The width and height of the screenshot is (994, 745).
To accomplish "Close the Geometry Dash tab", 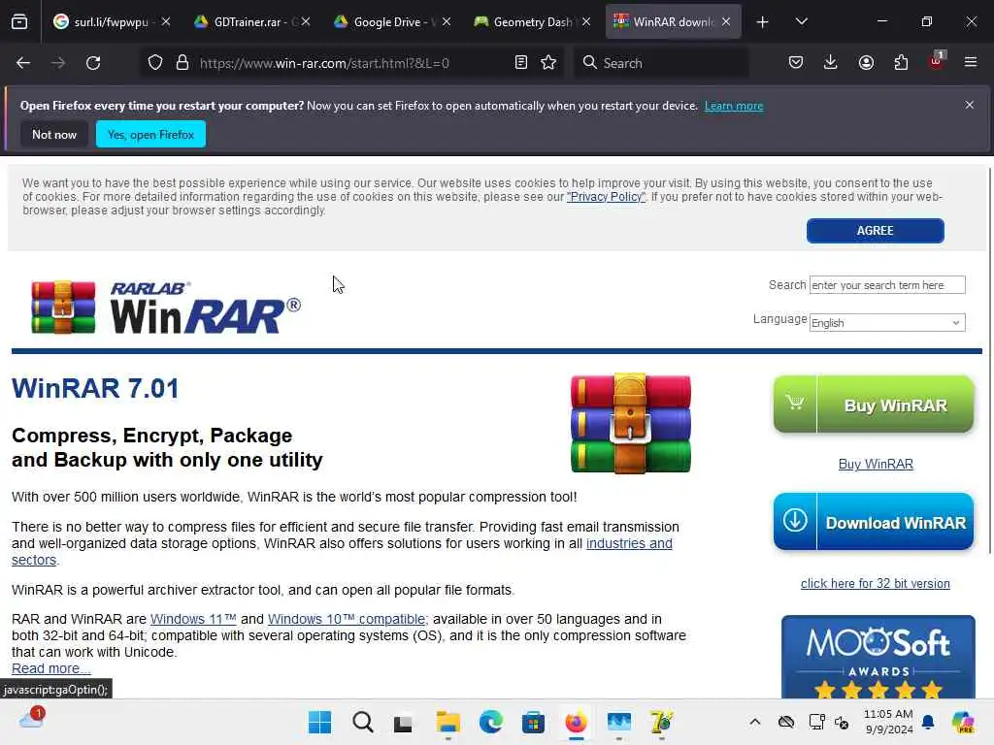I will [x=586, y=21].
